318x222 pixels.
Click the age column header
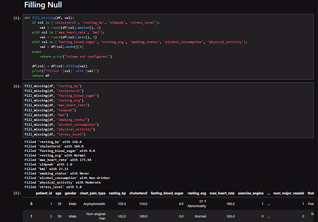[x=58, y=193]
